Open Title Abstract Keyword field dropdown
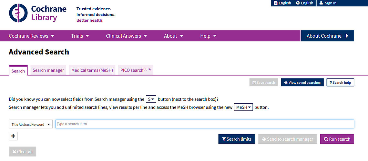Viewport: 368px width, 161px height. click(31, 124)
